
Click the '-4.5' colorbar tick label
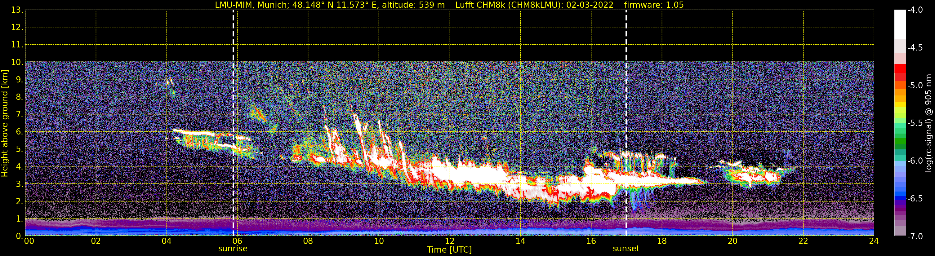(915, 47)
